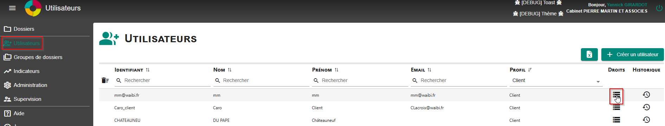
Task: View history for mm@waibi.fr user
Action: pyautogui.click(x=646, y=95)
